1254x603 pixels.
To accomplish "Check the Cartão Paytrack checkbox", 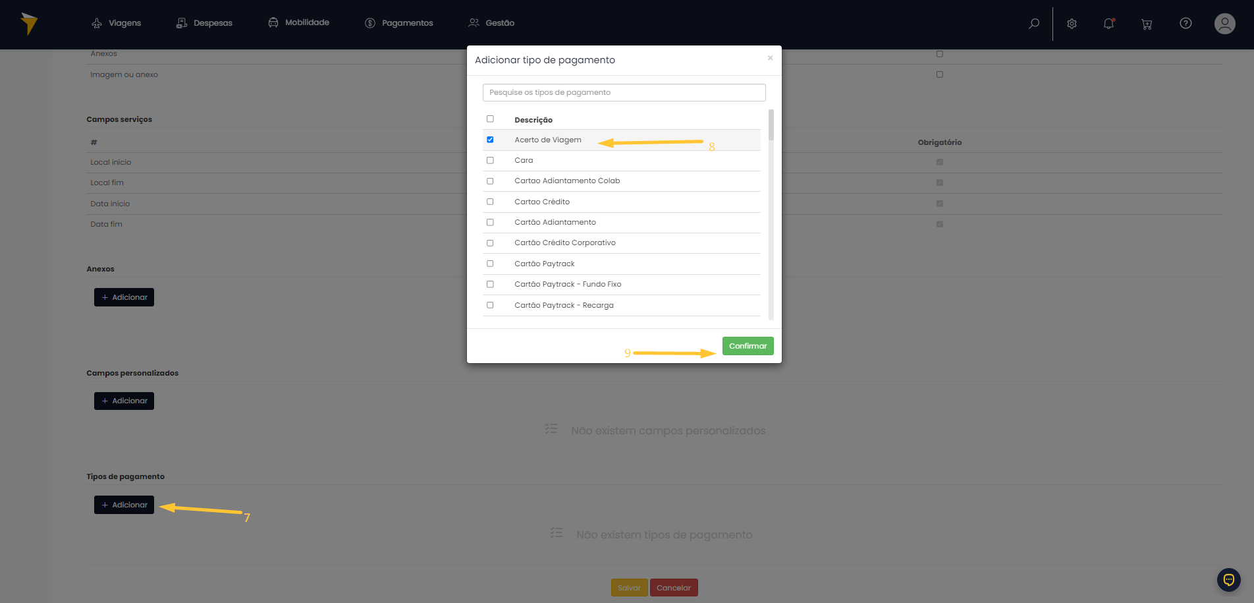I will click(x=490, y=264).
